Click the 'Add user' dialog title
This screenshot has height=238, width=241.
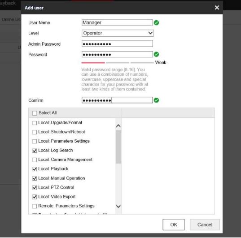pyautogui.click(x=34, y=8)
